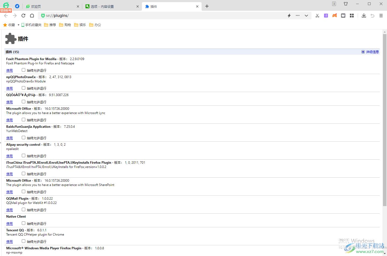Image resolution: width=387 pixels, height=256 pixels.
Task: Disable BaiduYunGuanjia Application via 停用
Action: (x=9, y=138)
